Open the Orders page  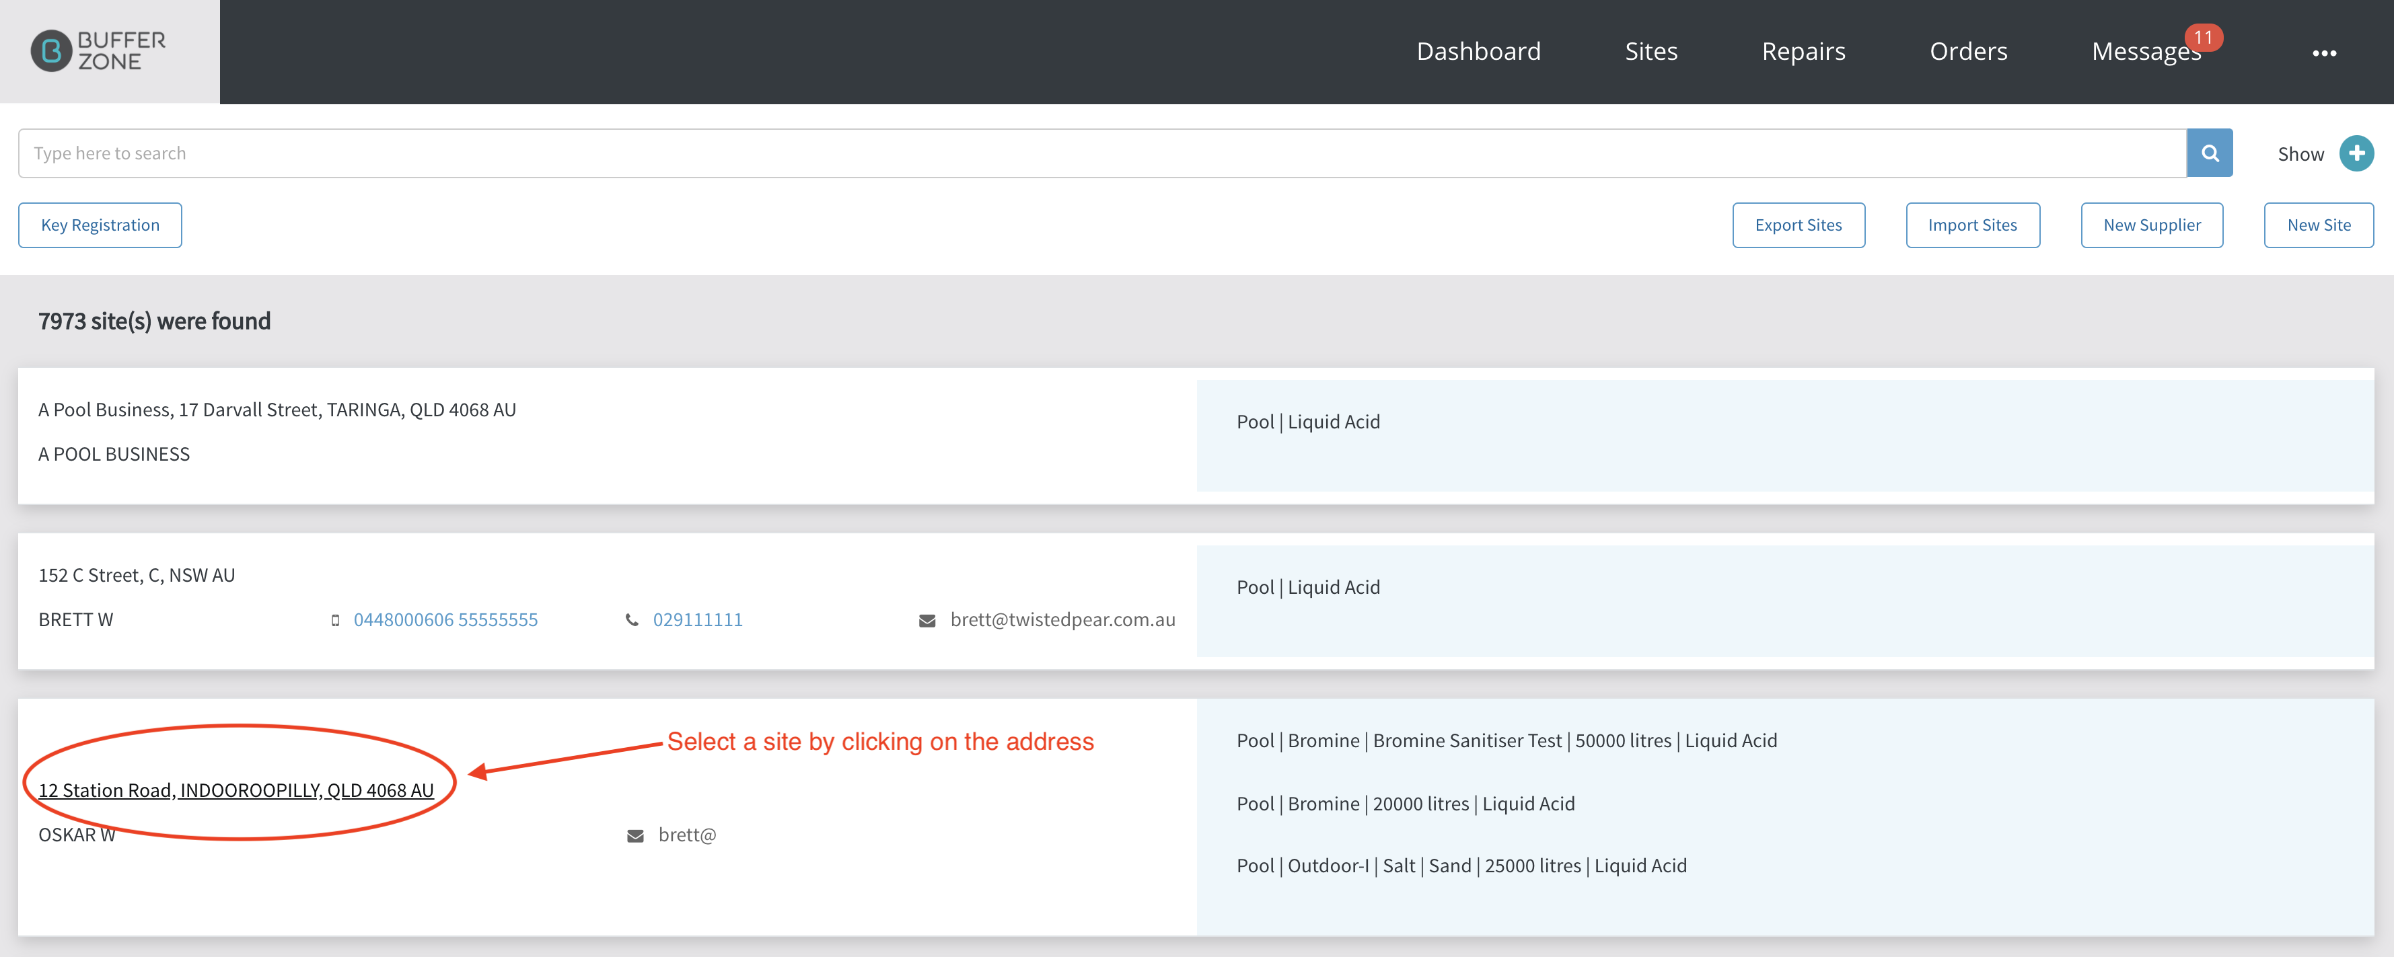1967,51
